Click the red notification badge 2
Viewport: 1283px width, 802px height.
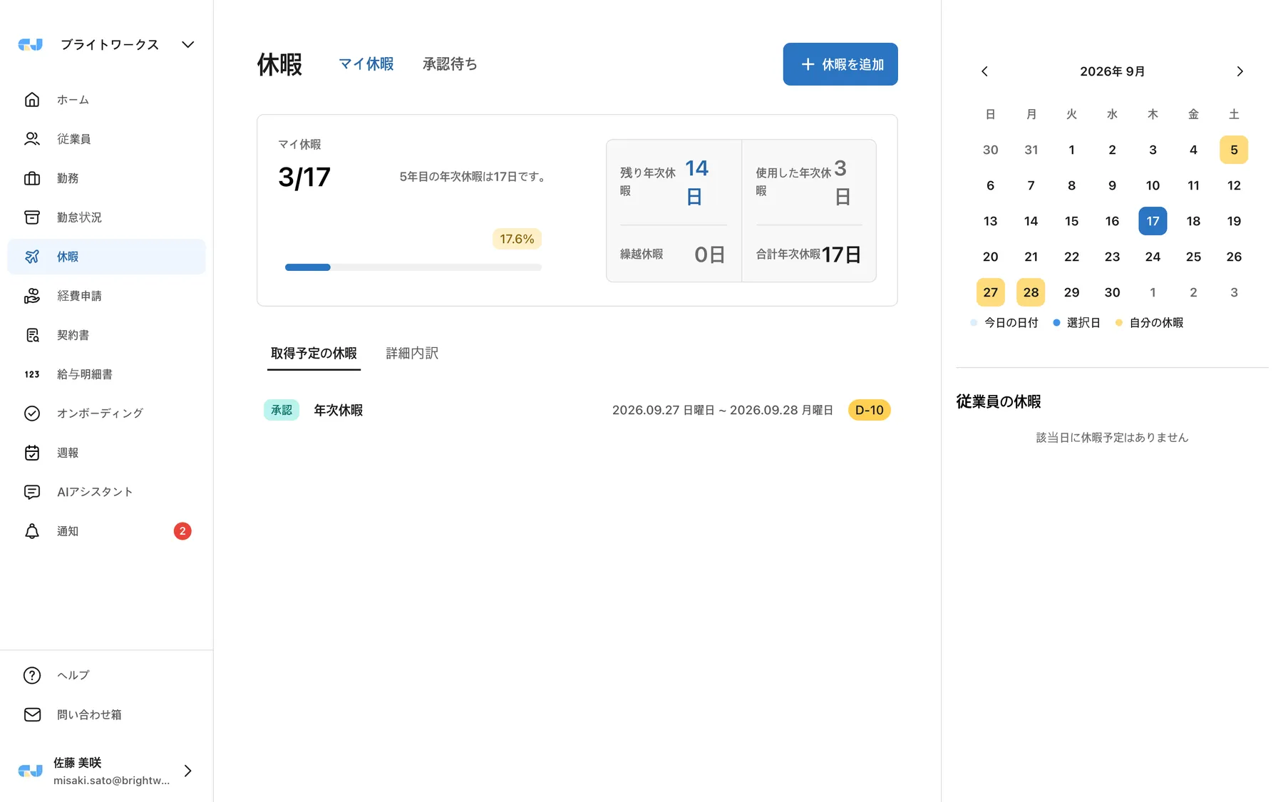click(x=182, y=531)
